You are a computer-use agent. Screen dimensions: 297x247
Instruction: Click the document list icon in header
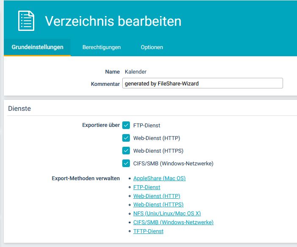click(26, 20)
